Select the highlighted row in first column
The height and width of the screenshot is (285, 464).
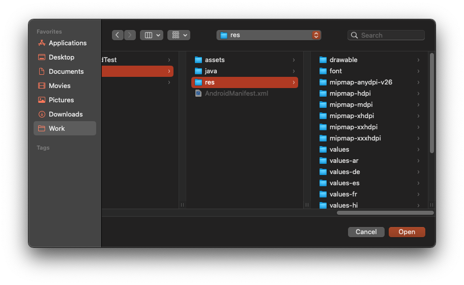137,71
